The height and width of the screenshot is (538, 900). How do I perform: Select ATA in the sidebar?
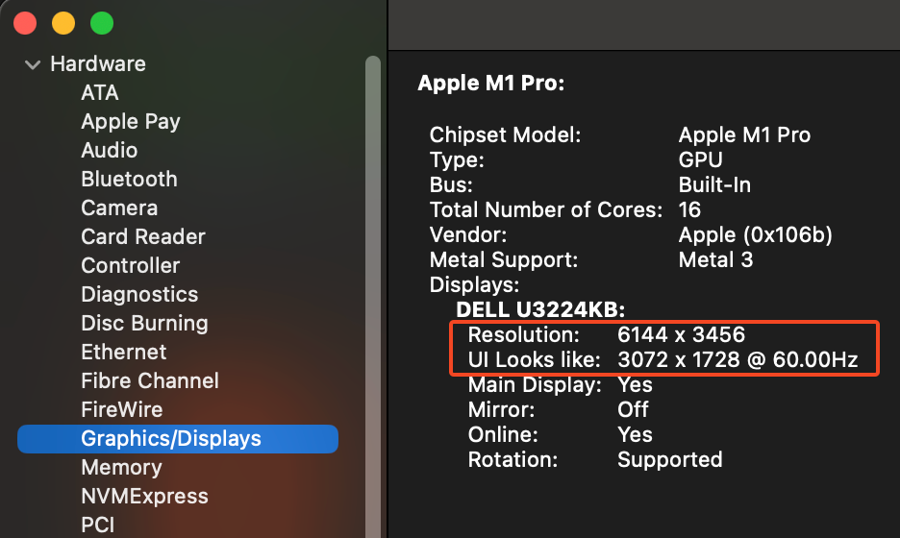(100, 93)
